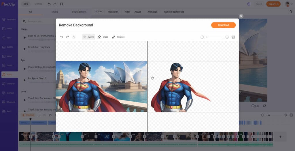Click Remove Background in the editor toolbar
This screenshot has width=295, height=151.
click(174, 12)
